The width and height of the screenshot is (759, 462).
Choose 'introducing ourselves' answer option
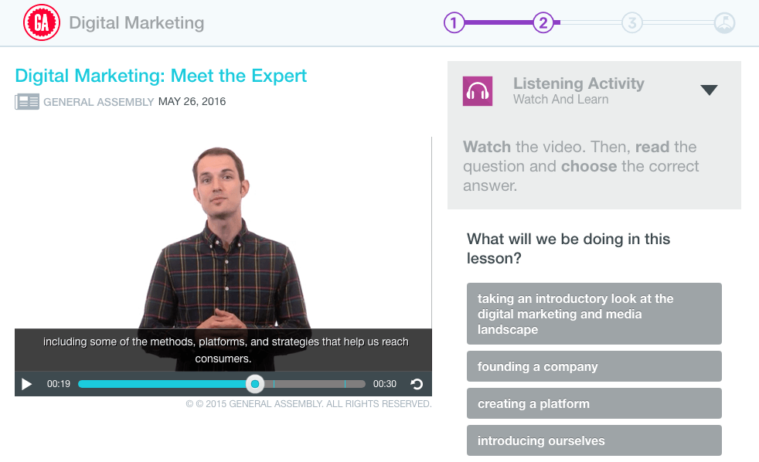pos(594,440)
